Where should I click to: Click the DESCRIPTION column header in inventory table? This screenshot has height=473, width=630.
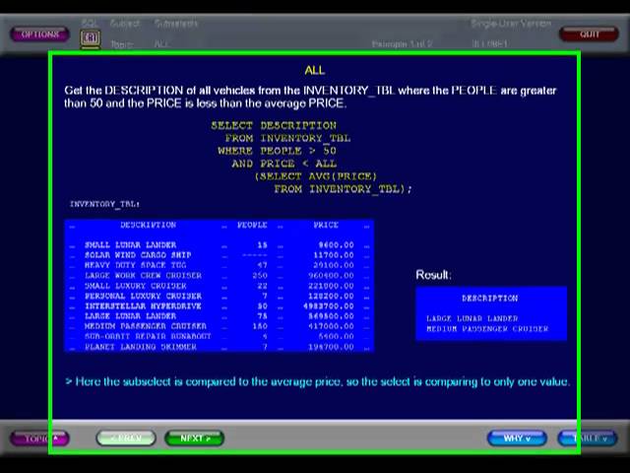coord(149,225)
